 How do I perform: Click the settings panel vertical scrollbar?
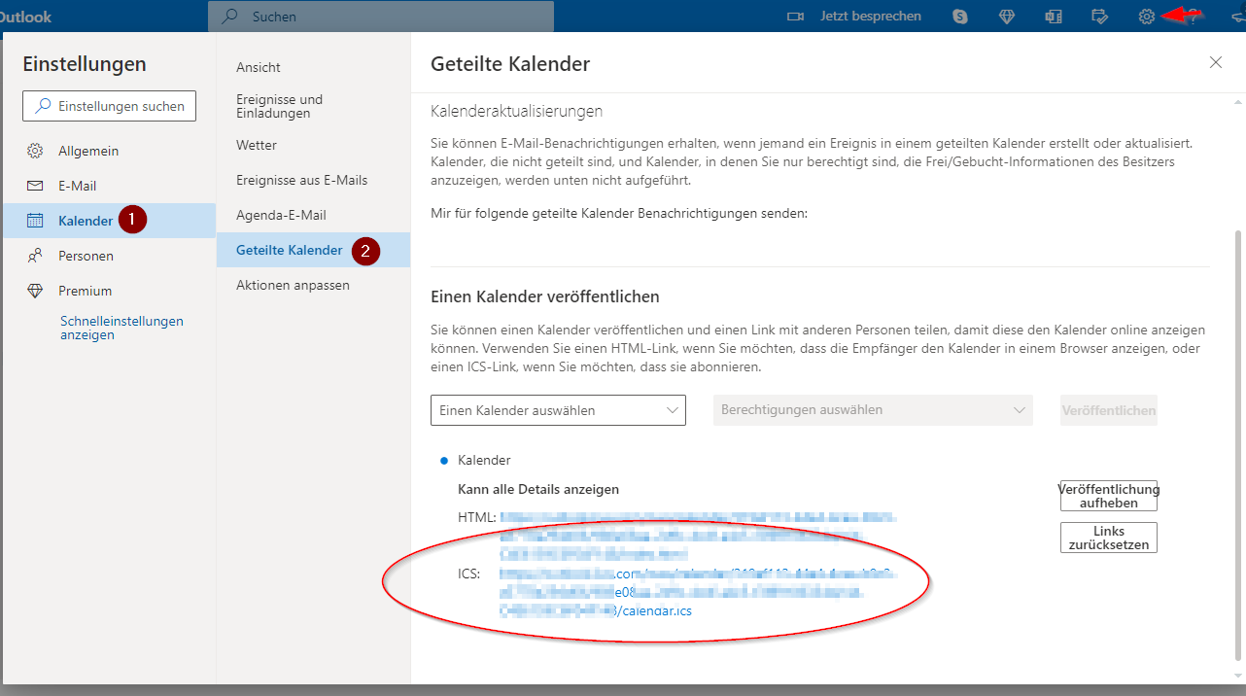[x=1237, y=443]
